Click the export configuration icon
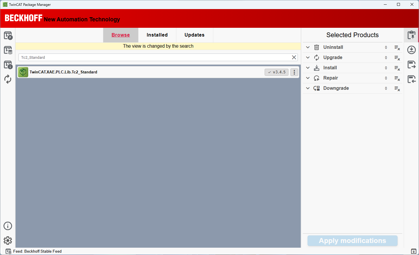This screenshot has height=255, width=419. (411, 64)
